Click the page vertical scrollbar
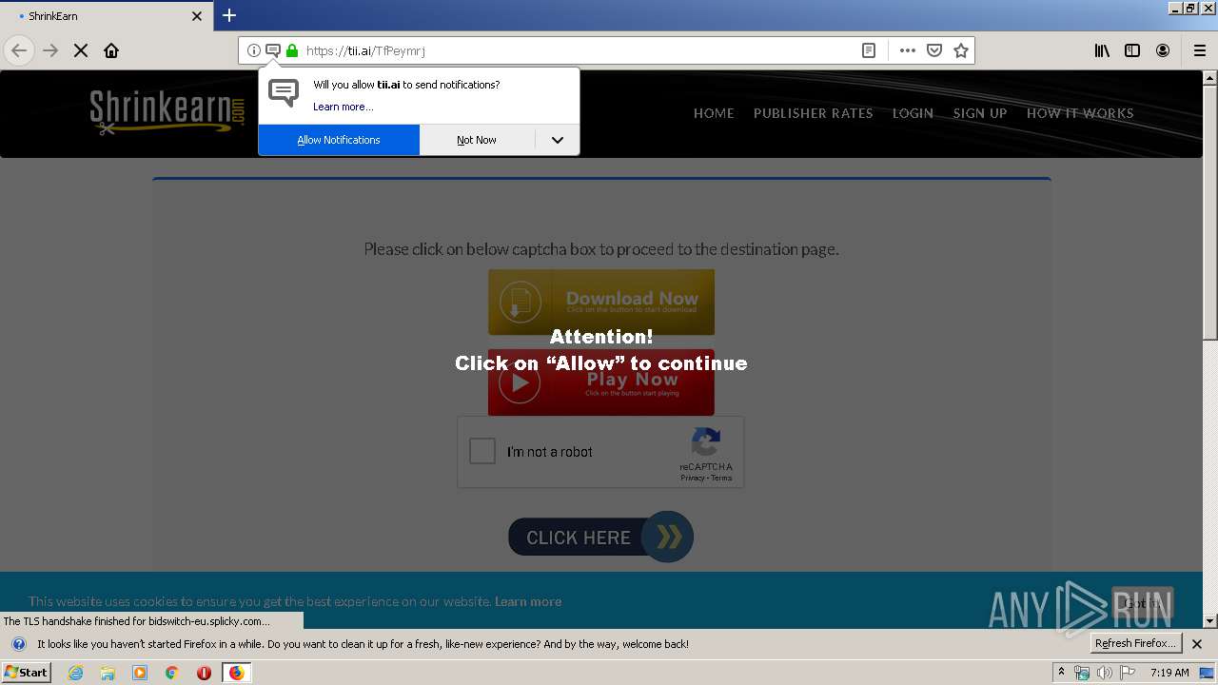 pos(1210,349)
